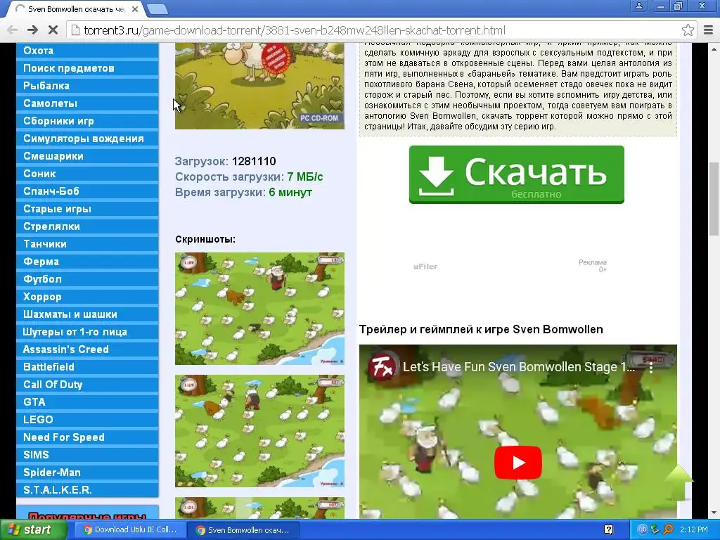Open the Симуляторы вождения category
This screenshot has width=720, height=540.
tap(87, 139)
